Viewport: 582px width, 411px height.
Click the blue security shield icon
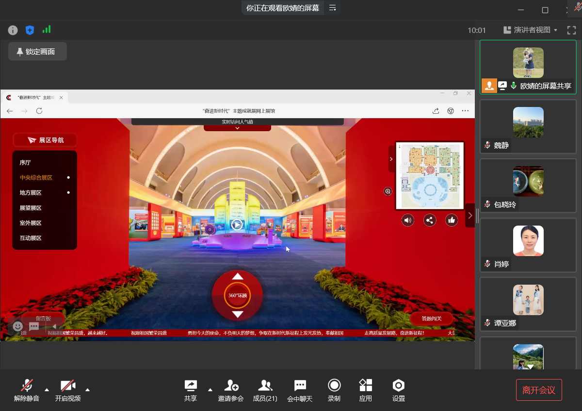pyautogui.click(x=30, y=30)
